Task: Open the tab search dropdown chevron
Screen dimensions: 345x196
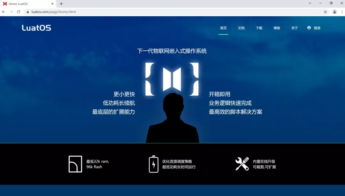Action: pyautogui.click(x=310, y=3)
